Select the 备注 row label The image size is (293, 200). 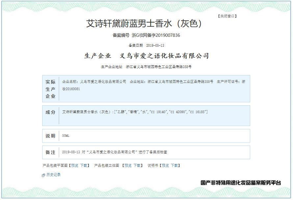coord(50,152)
